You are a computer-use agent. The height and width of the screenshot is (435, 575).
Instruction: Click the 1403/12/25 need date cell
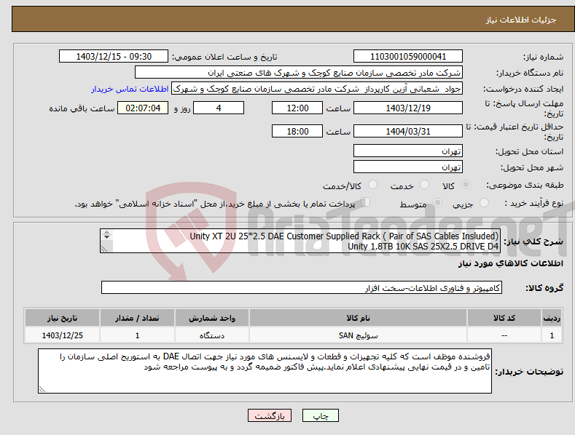(x=63, y=335)
